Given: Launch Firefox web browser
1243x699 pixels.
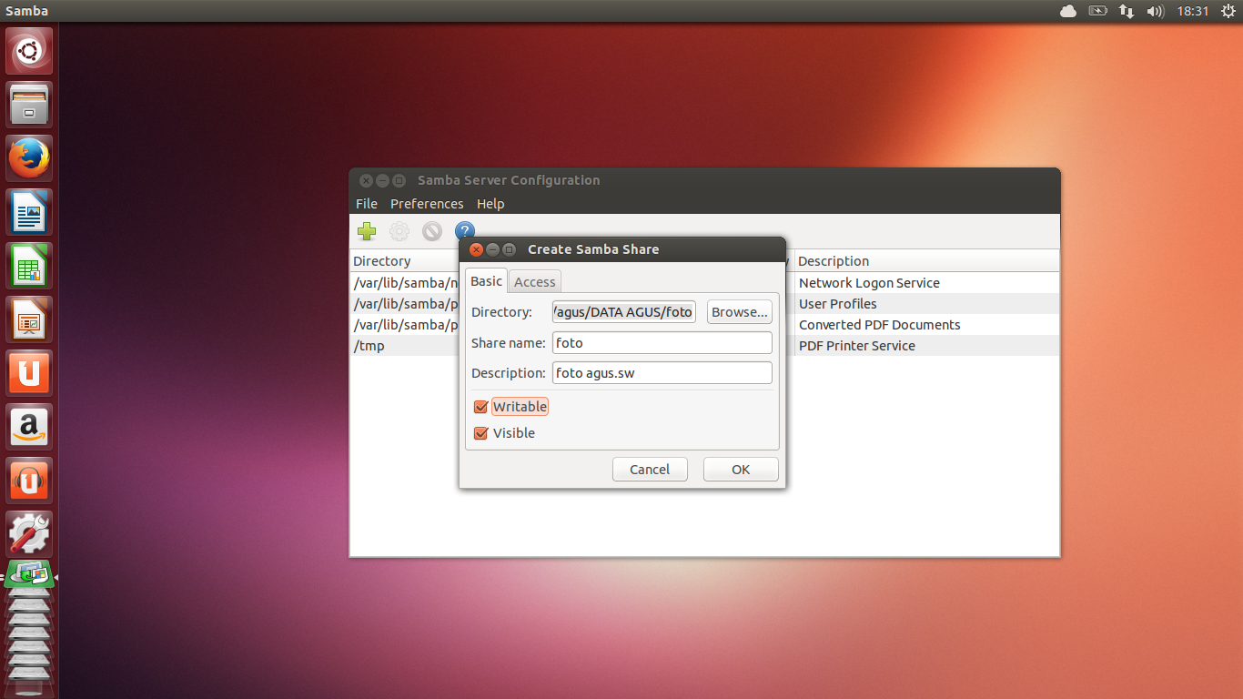Looking at the screenshot, I should click(x=30, y=158).
